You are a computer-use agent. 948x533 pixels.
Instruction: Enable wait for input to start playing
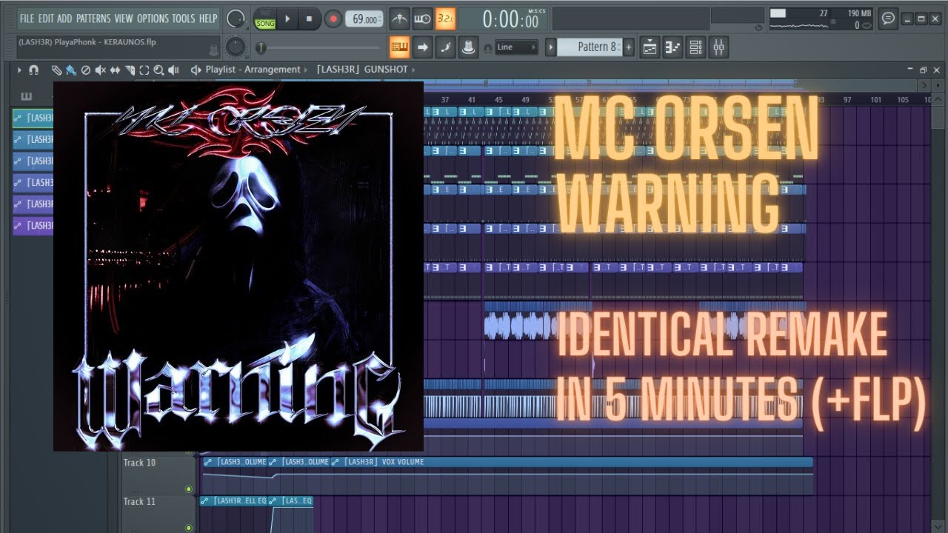tap(422, 19)
